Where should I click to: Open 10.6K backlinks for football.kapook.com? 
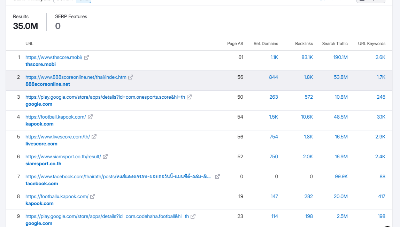pyautogui.click(x=307, y=117)
